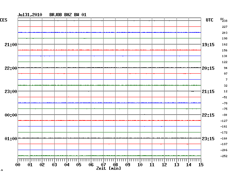Select the 21:15 UTC label
Image resolution: width=229 pixels, height=174 pixels.
(x=208, y=92)
